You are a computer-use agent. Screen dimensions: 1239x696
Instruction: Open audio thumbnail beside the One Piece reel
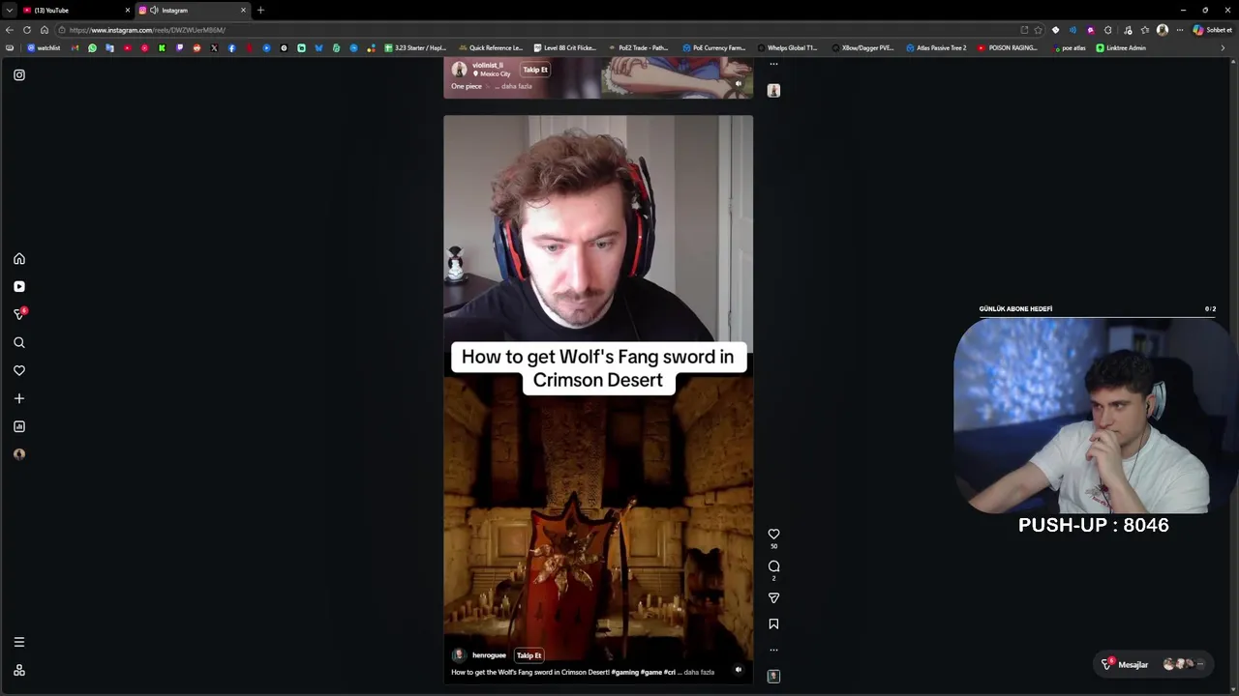(773, 90)
